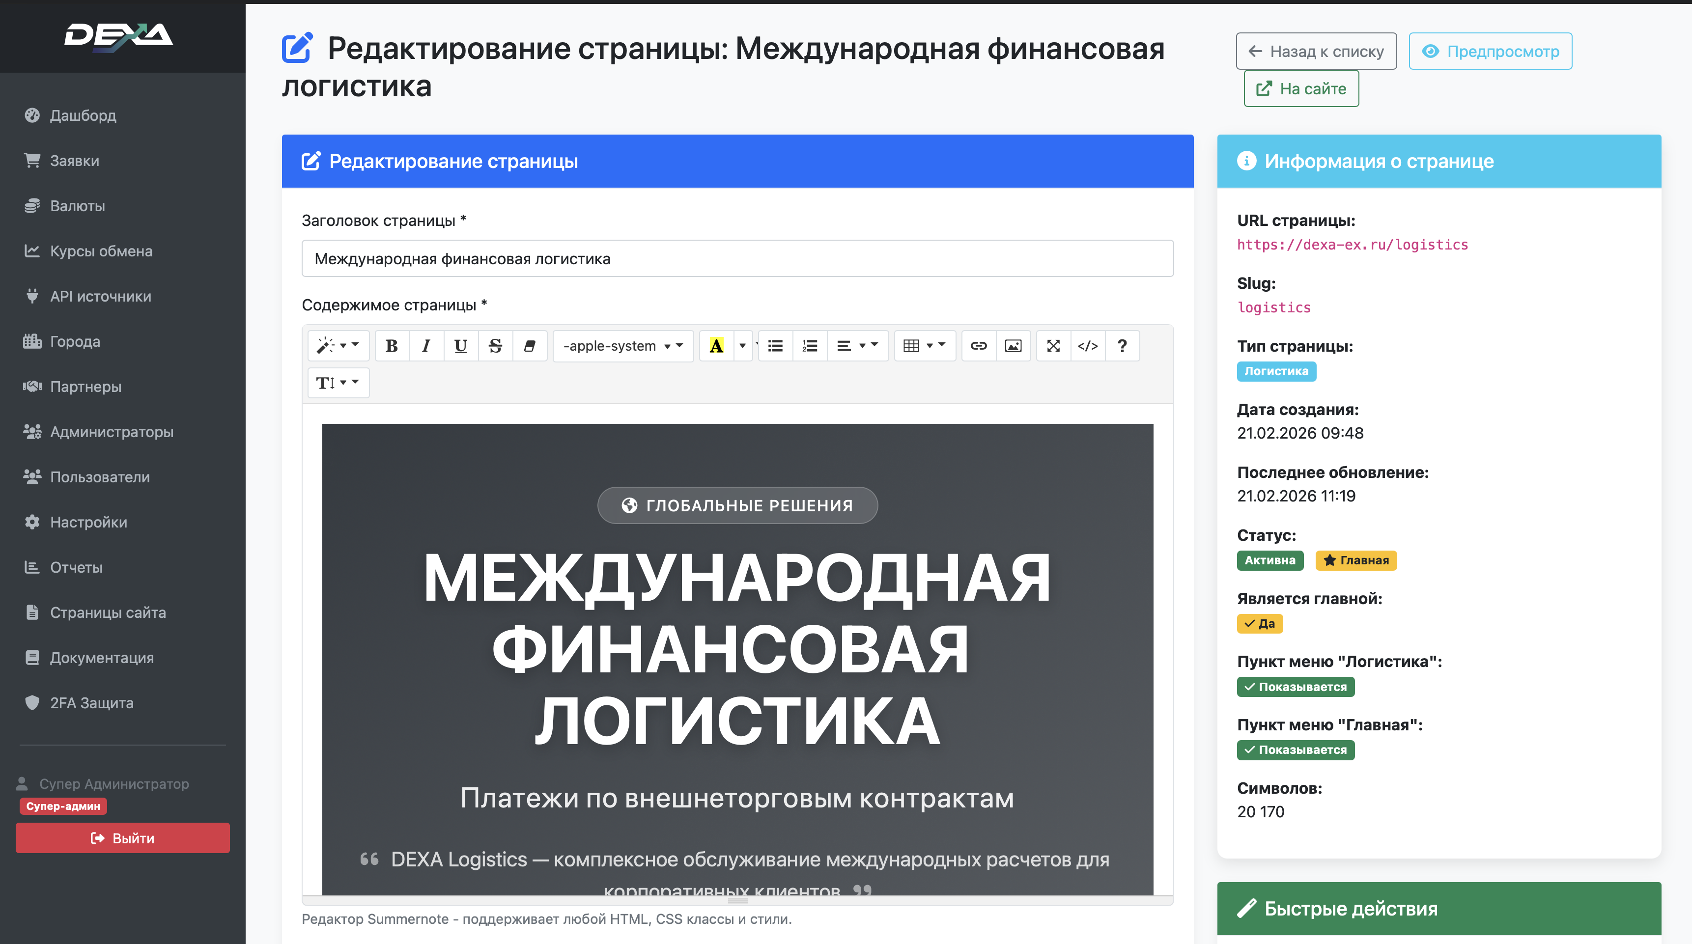Open the Города section
Viewport: 1692px width, 944px height.
[75, 341]
